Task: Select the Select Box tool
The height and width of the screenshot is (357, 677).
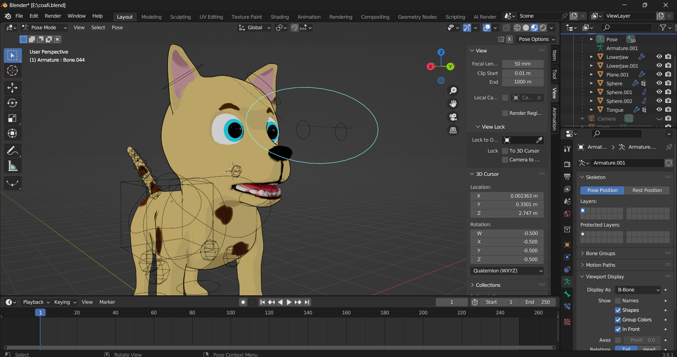Action: [x=12, y=55]
